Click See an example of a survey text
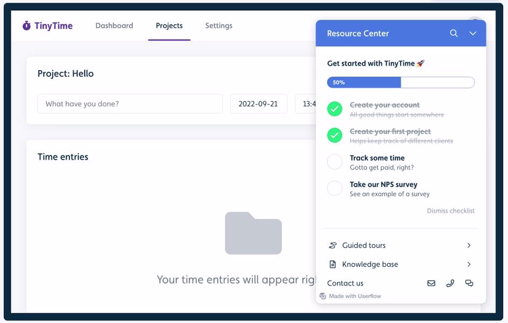The width and height of the screenshot is (508, 323). (389, 194)
